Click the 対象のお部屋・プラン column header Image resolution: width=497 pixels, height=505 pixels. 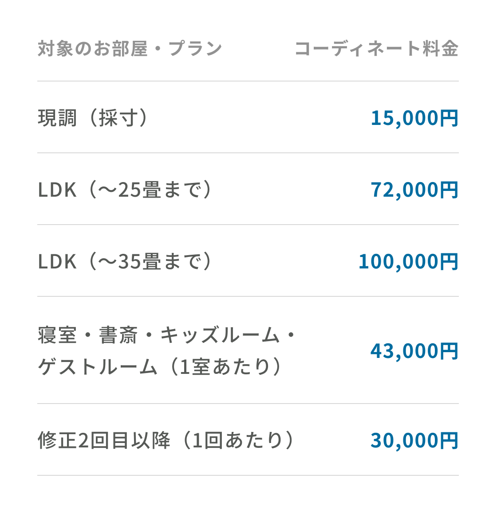(130, 49)
